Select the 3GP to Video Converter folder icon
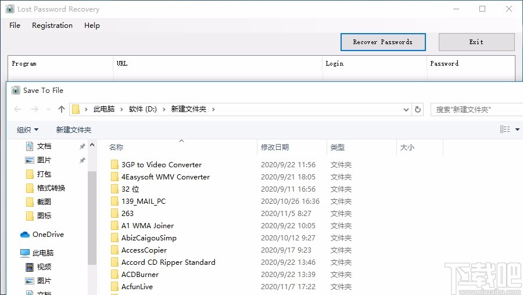Viewport: 523px width, 295px height. pos(114,165)
